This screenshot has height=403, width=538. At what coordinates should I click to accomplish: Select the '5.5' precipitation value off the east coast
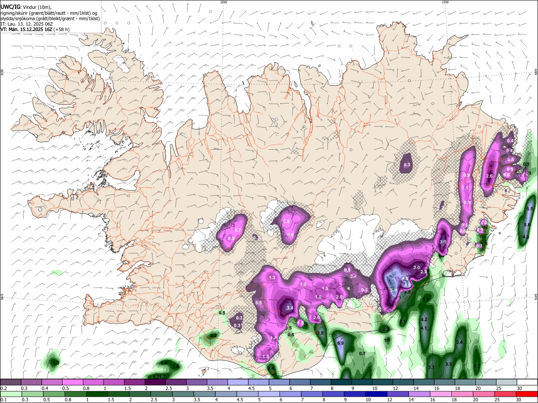pyautogui.click(x=530, y=209)
